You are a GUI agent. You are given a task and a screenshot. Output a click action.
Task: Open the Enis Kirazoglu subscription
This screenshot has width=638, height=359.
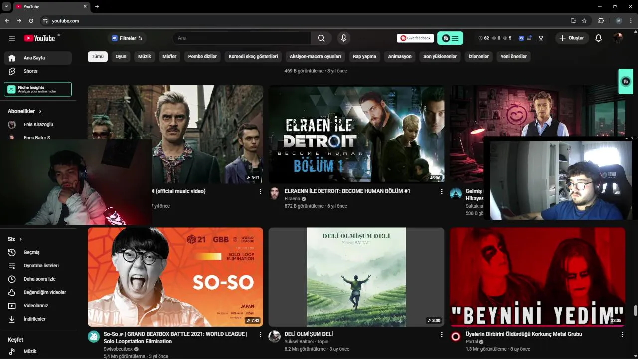(38, 124)
